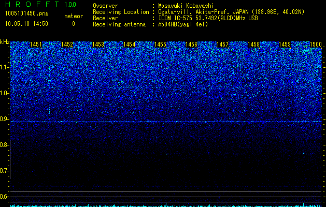Click the kHz axis unit label

pos(5,42)
